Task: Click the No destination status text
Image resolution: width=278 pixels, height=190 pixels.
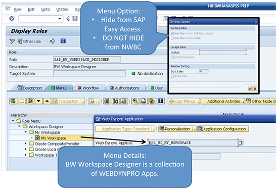Action: 150,74
